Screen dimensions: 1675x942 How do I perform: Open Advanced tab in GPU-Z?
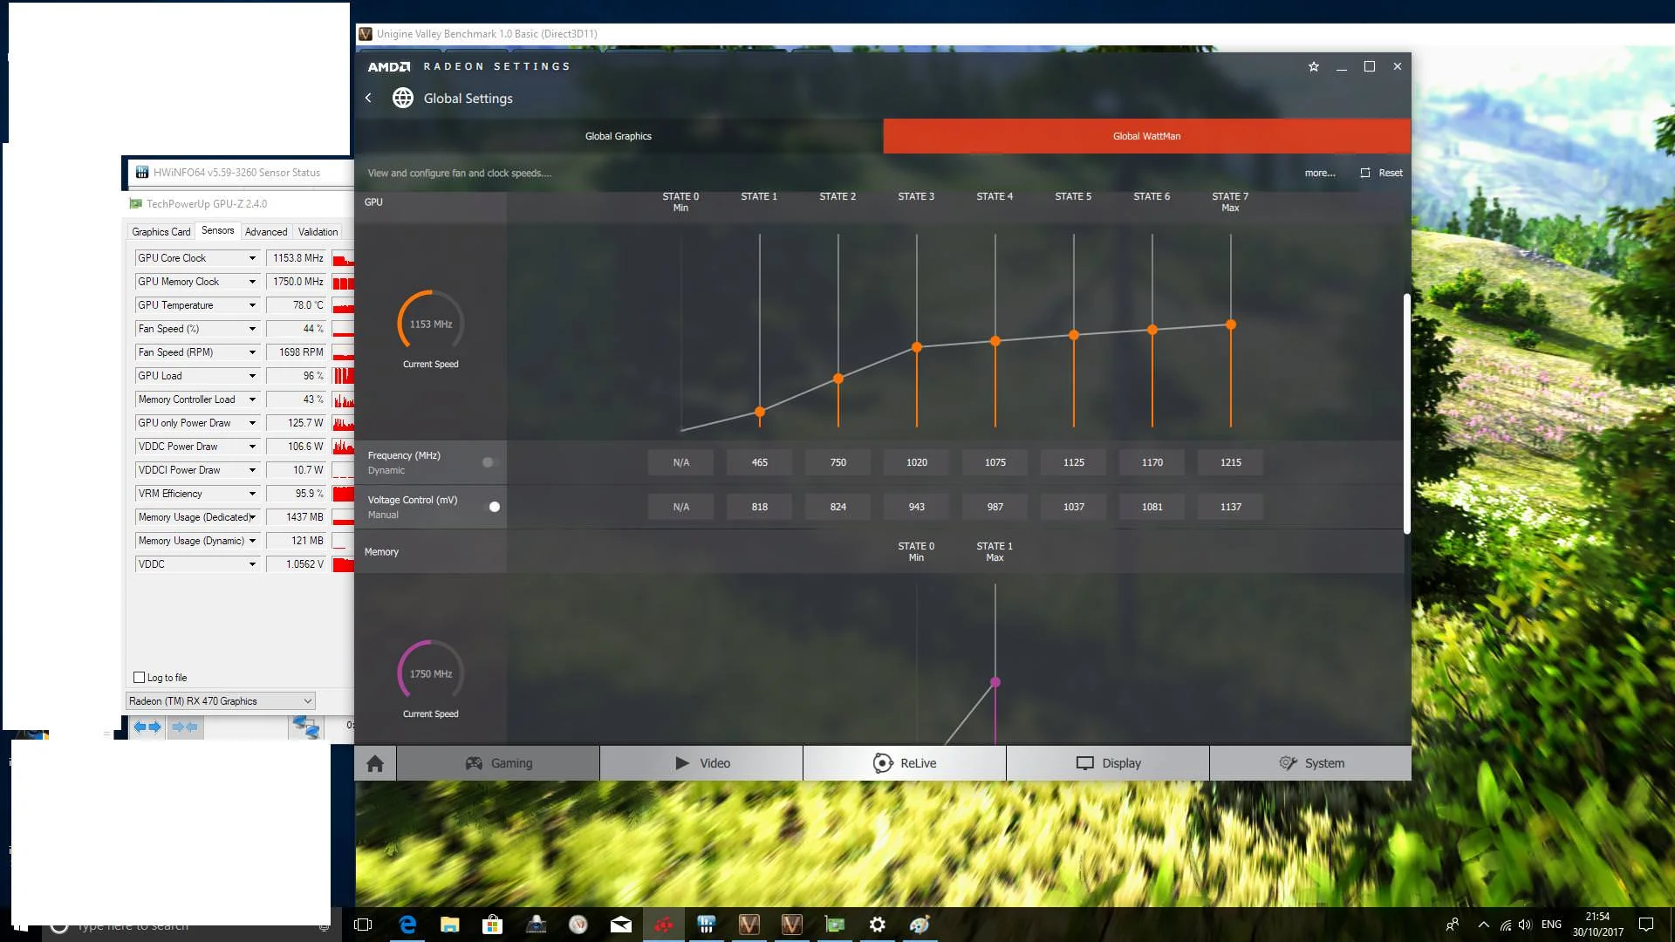coord(266,232)
